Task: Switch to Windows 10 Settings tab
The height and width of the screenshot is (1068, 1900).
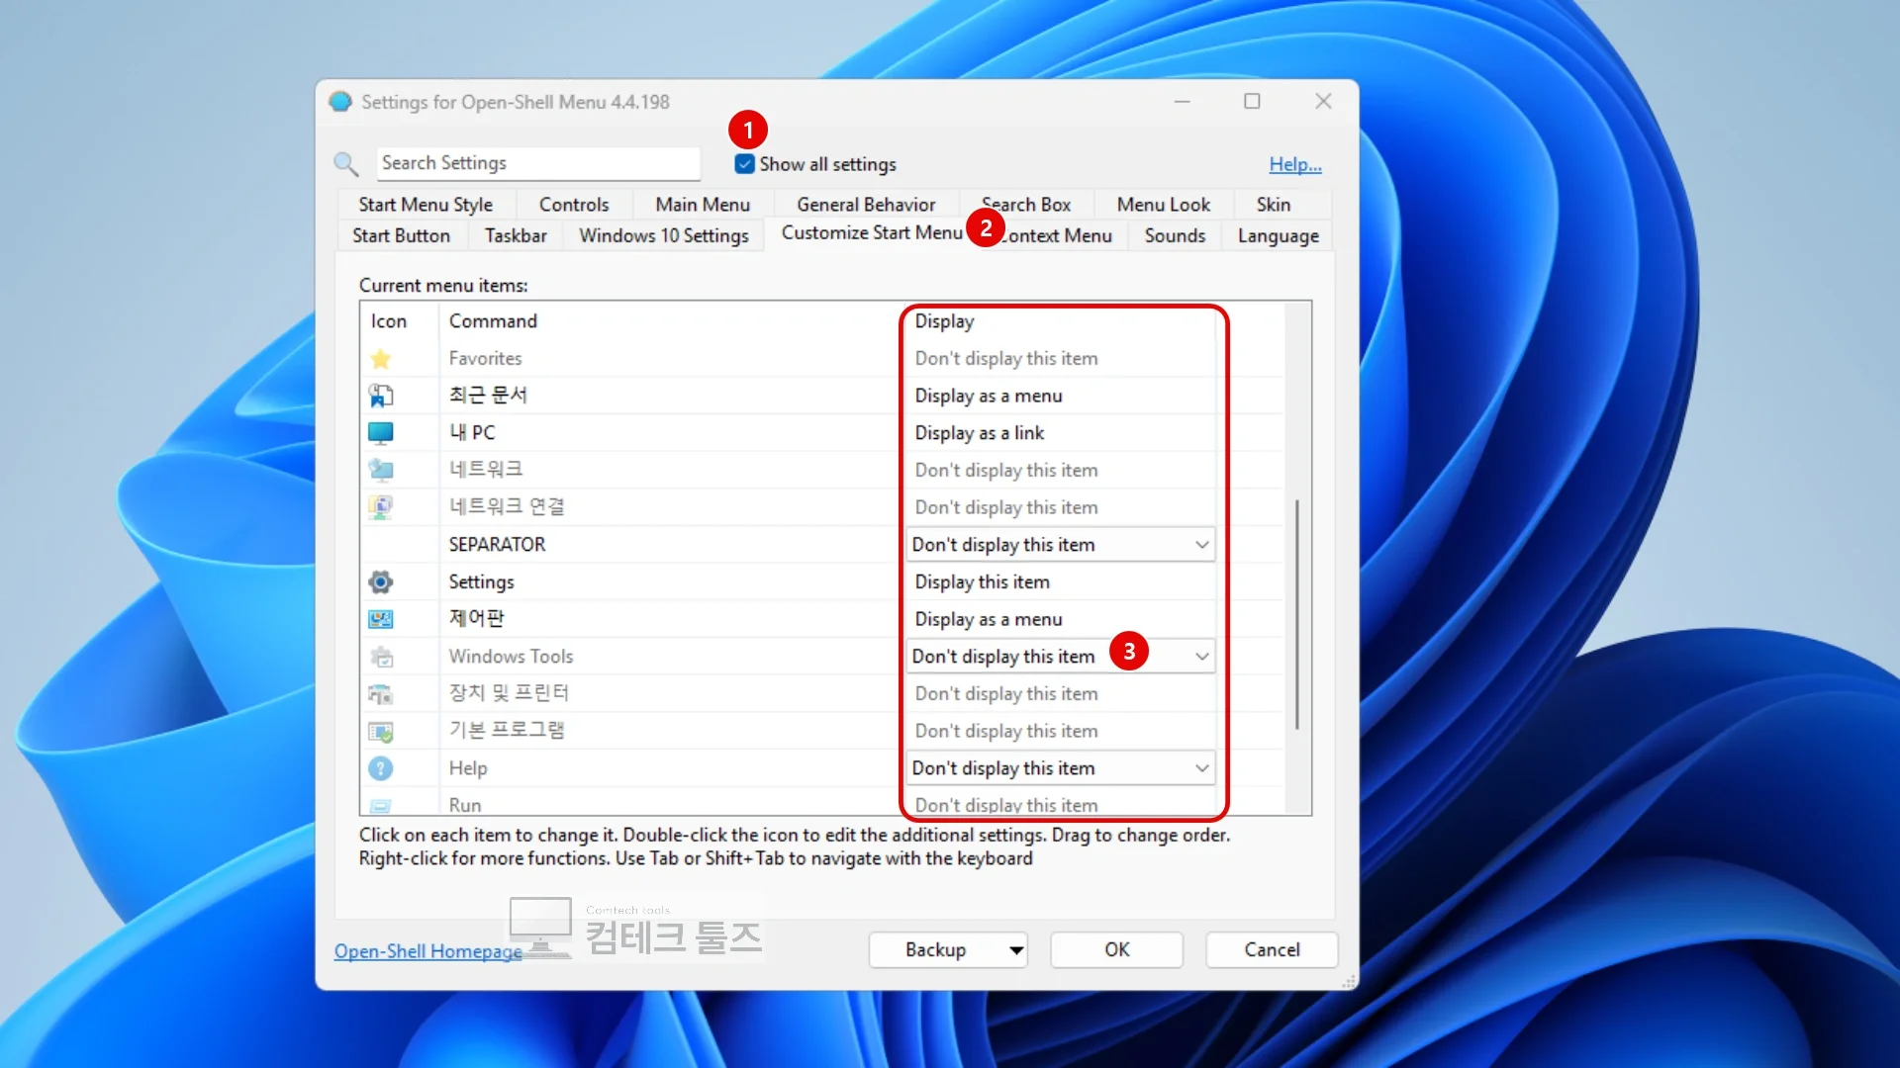Action: pos(664,235)
